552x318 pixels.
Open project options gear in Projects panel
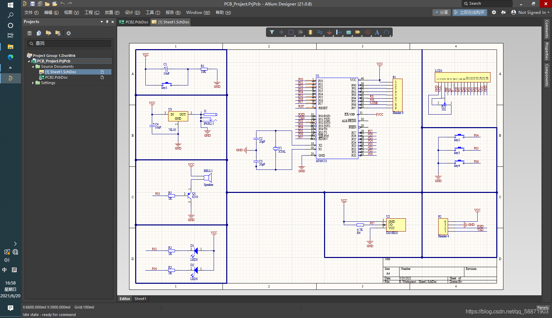(x=69, y=33)
